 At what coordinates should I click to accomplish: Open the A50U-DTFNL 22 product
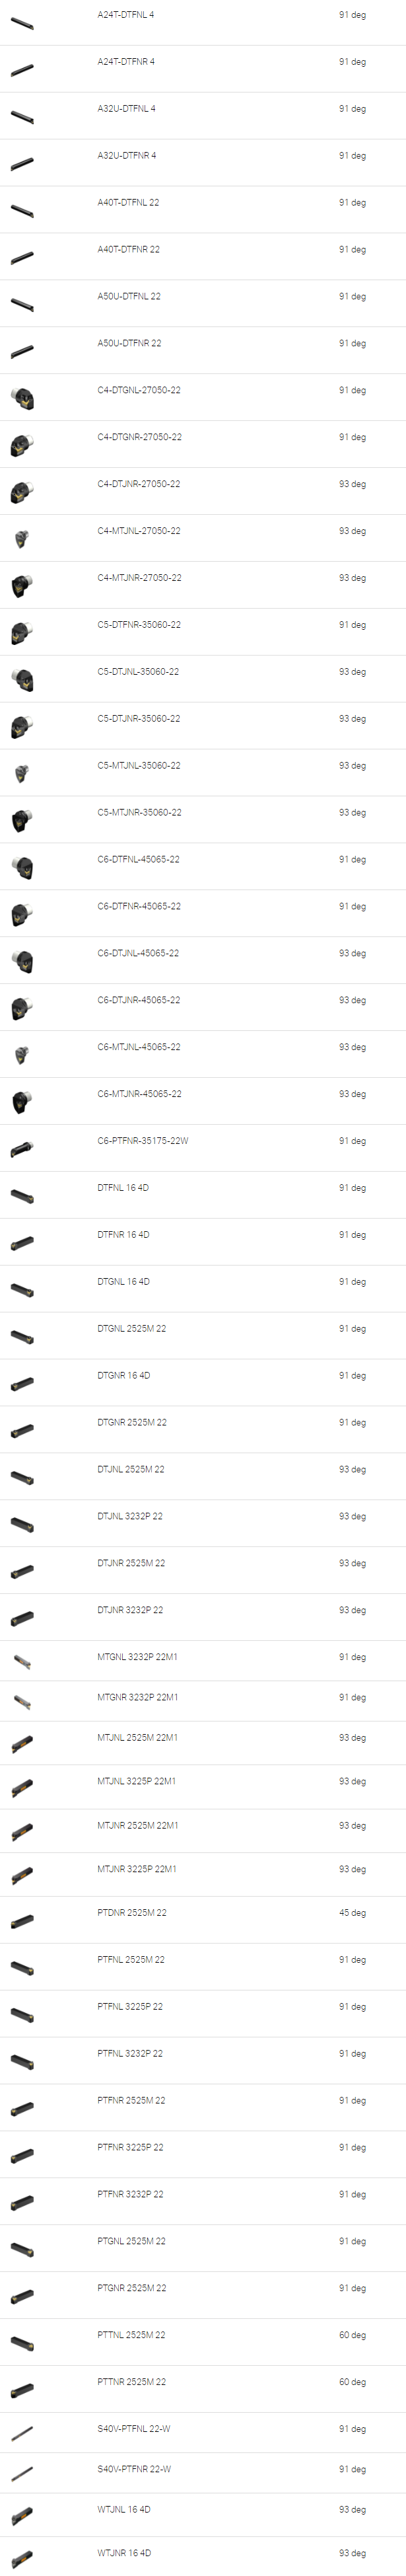click(x=128, y=297)
